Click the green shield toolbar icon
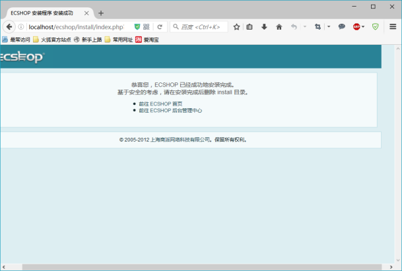Image resolution: width=402 pixels, height=271 pixels. point(376,26)
